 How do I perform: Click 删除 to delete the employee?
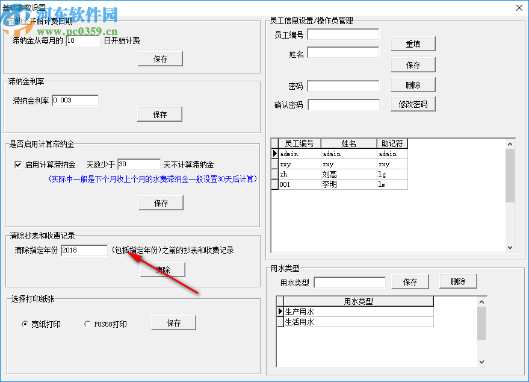pos(413,84)
